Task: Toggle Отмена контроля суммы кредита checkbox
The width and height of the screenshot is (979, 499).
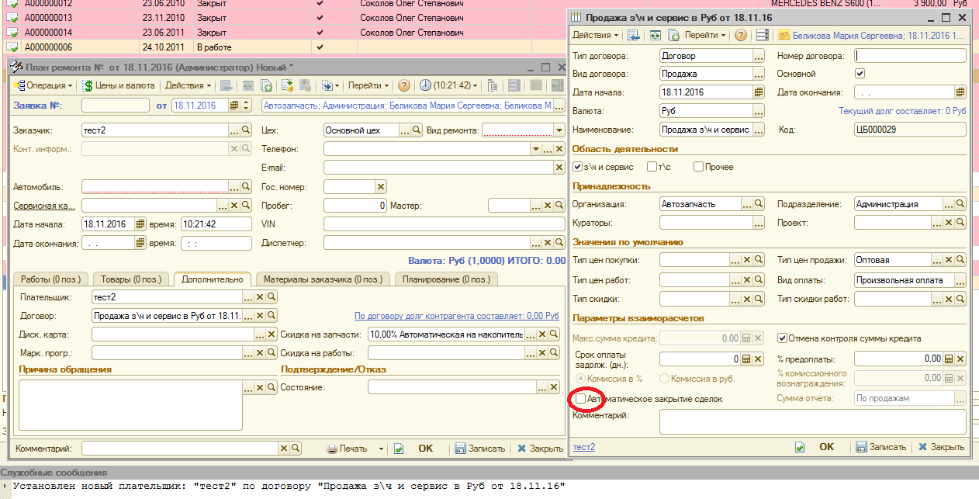Action: point(782,338)
